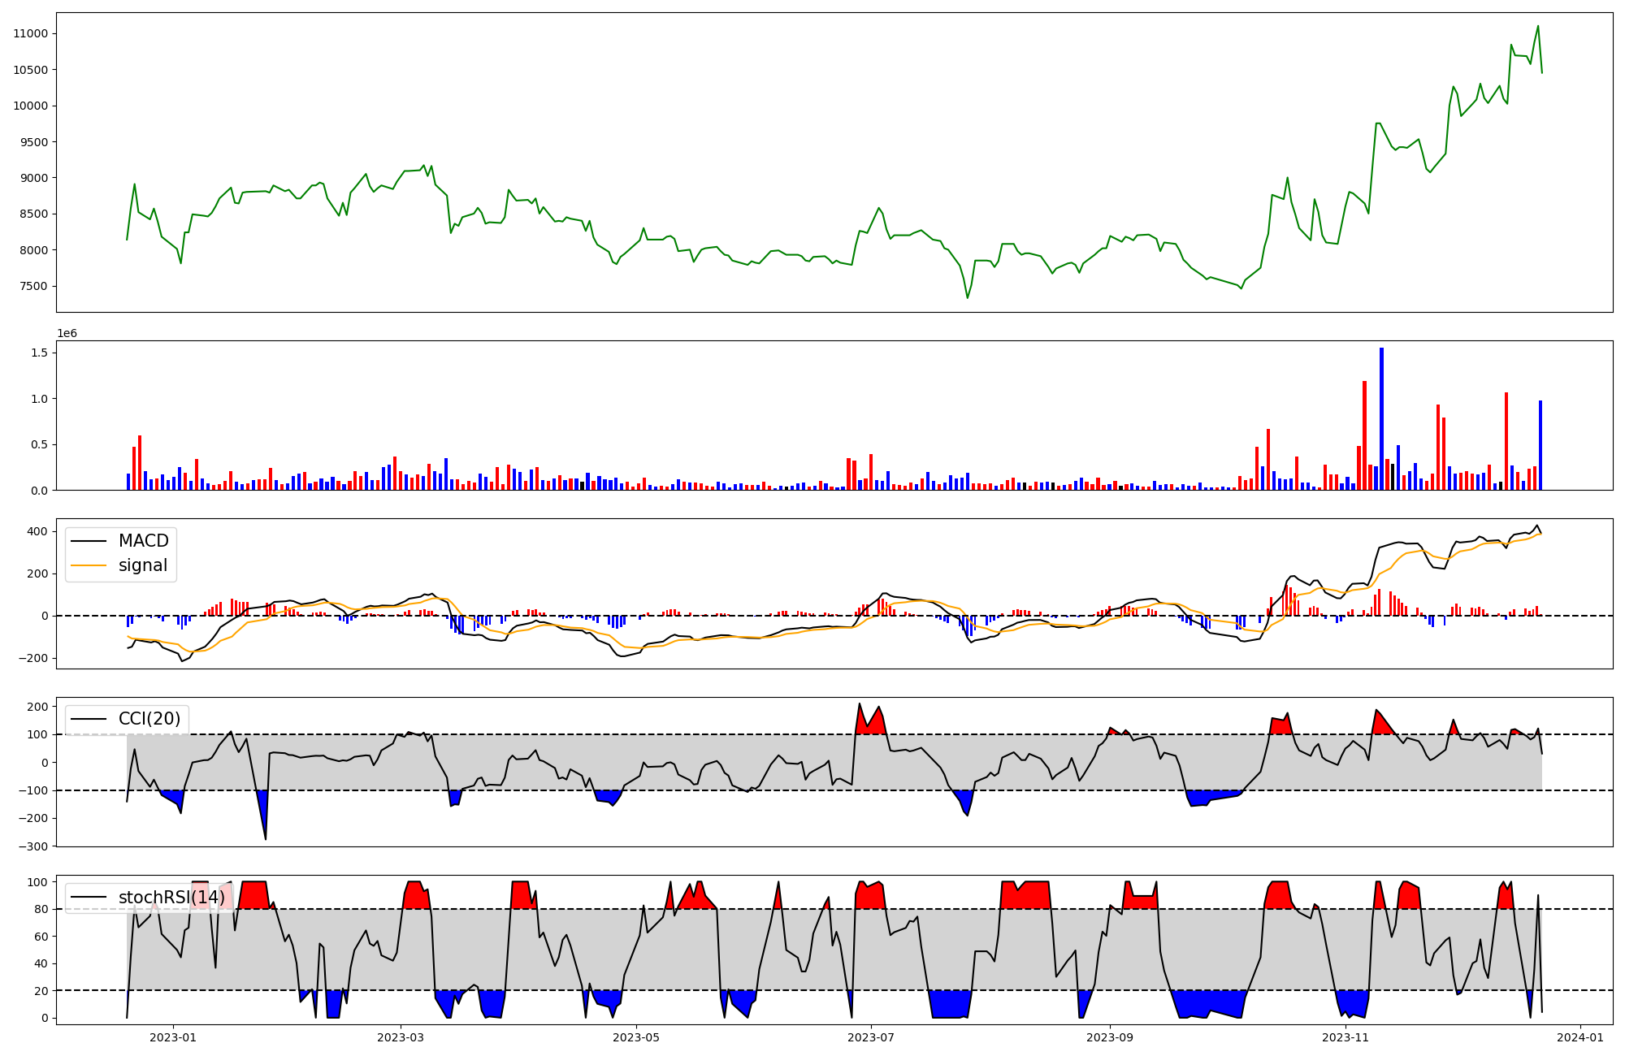Click the orange signal legend line sample
The height and width of the screenshot is (1056, 1625).
(x=89, y=565)
